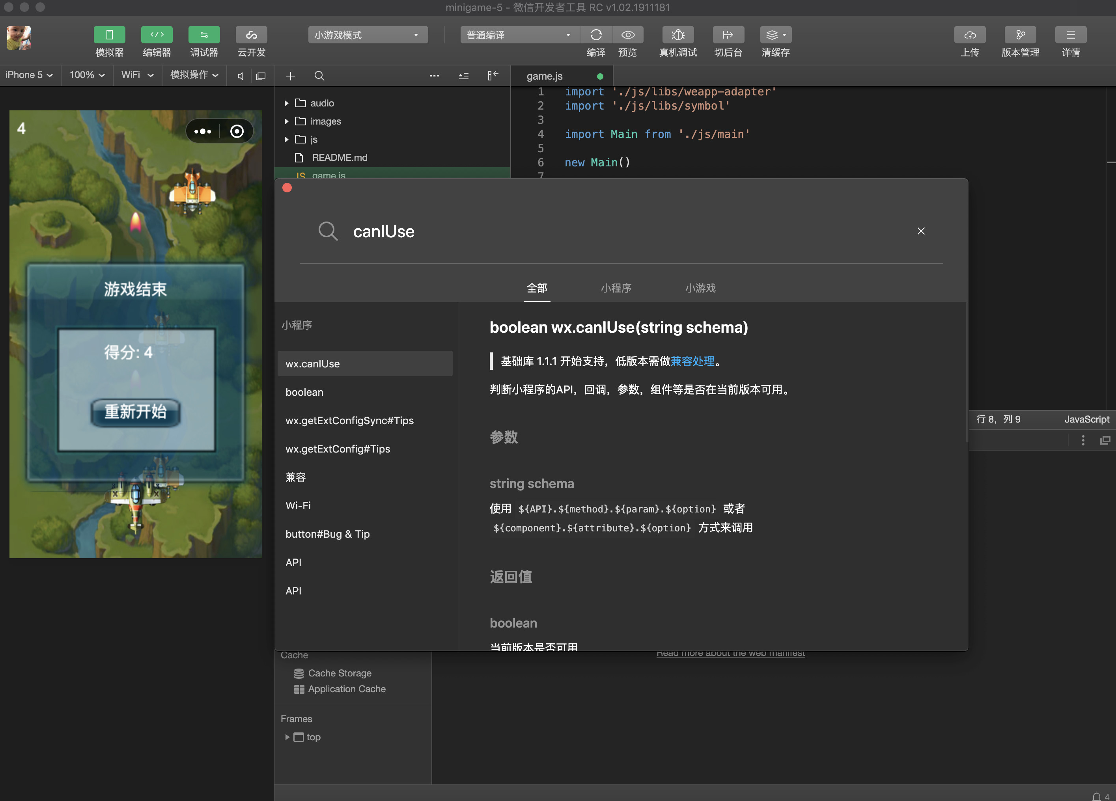This screenshot has height=801, width=1116.
Task: Open 版本管理 version control
Action: click(x=1020, y=35)
